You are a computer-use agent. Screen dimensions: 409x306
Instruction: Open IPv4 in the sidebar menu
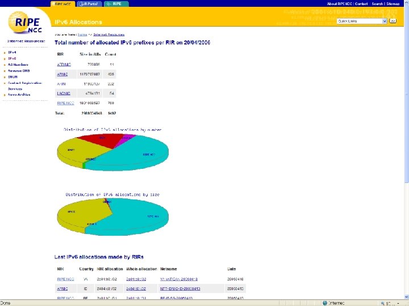12,52
